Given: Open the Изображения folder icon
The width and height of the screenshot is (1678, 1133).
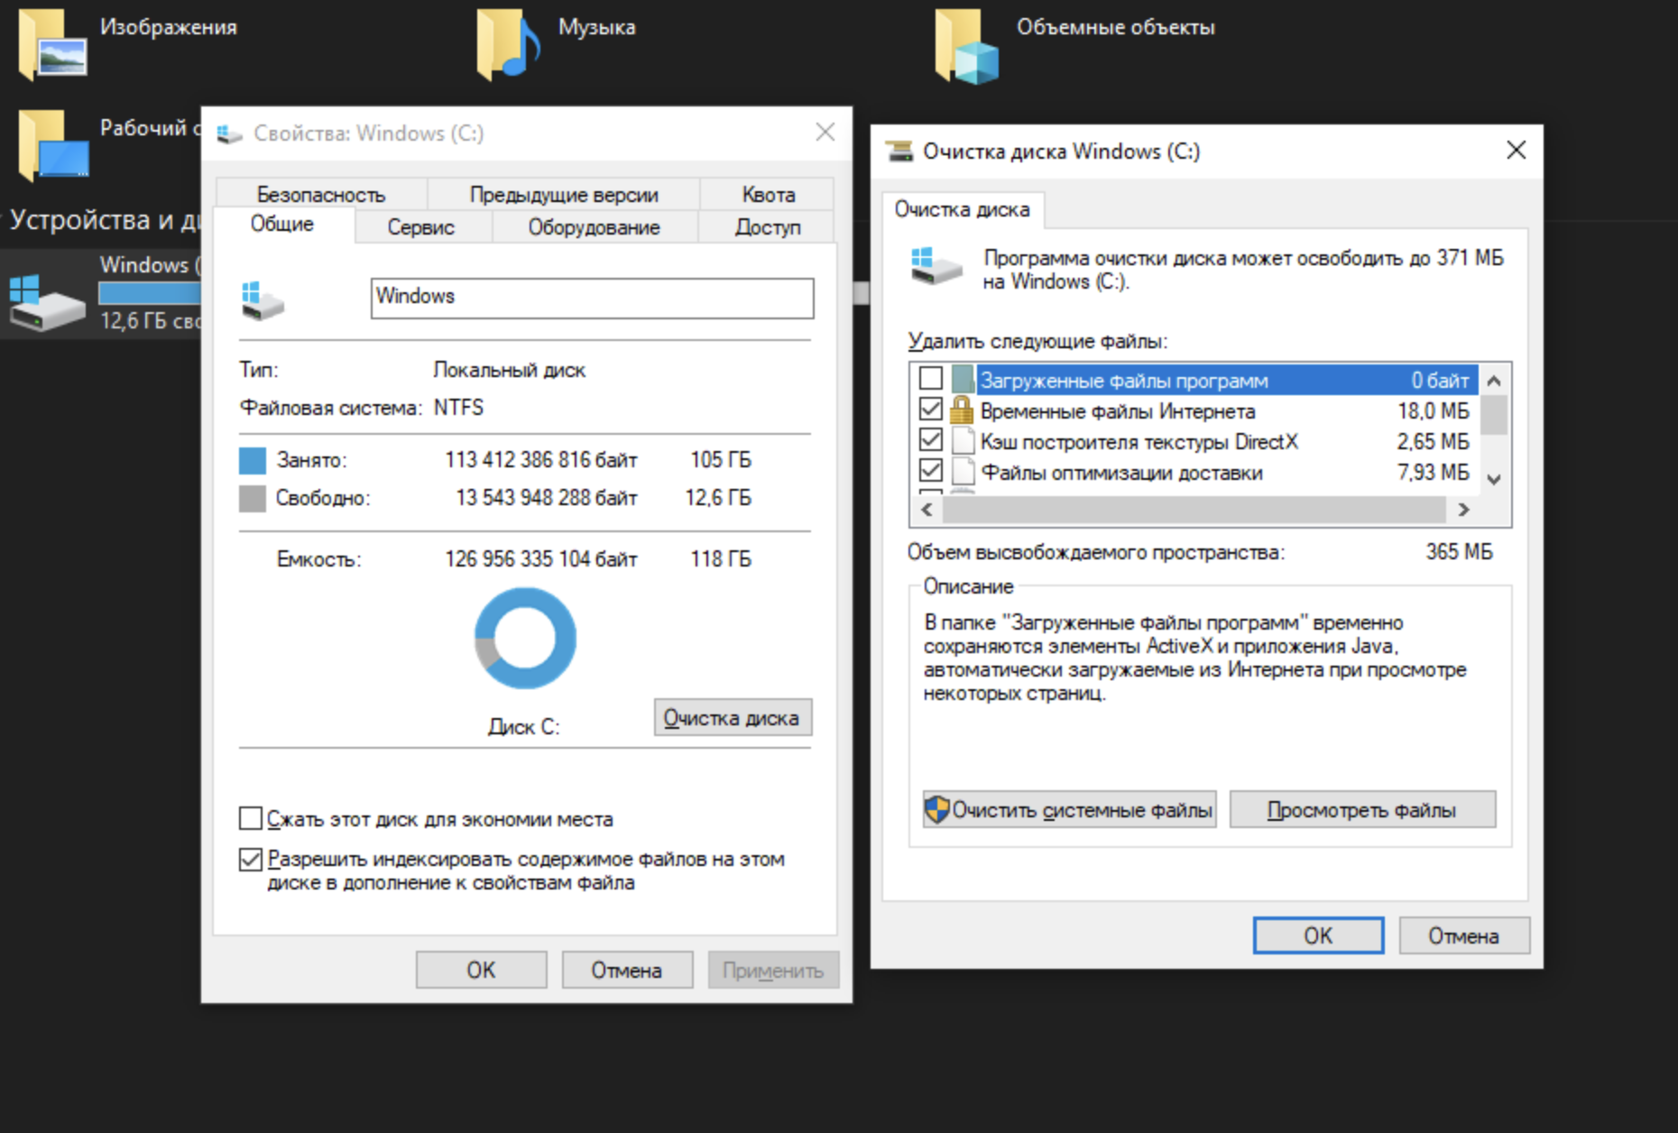Looking at the screenshot, I should (52, 45).
